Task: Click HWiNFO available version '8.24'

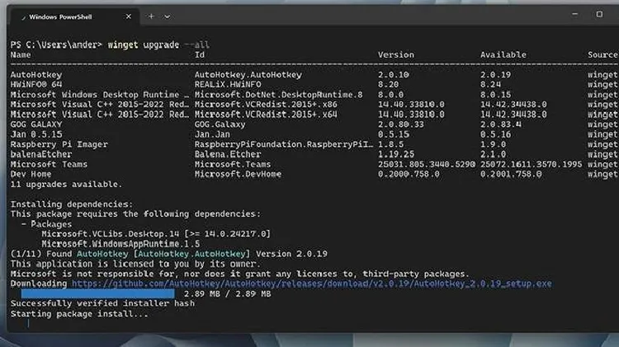Action: 491,84
